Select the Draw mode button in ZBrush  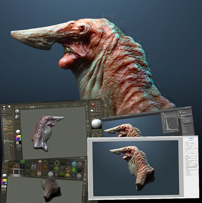(x=33, y=107)
